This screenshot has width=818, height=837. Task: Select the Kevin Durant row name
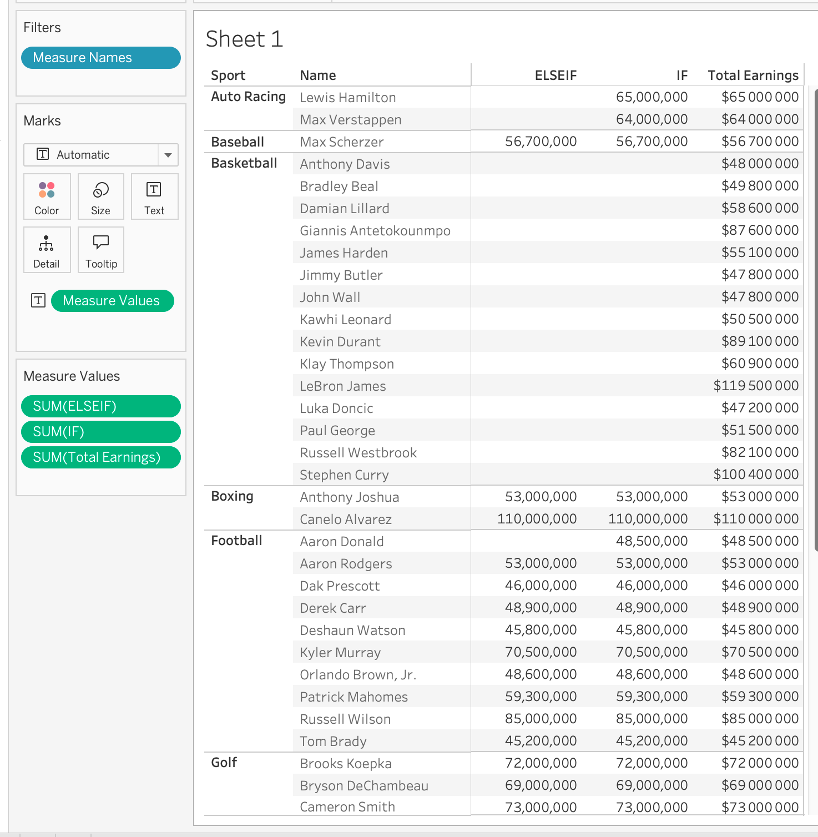point(340,342)
